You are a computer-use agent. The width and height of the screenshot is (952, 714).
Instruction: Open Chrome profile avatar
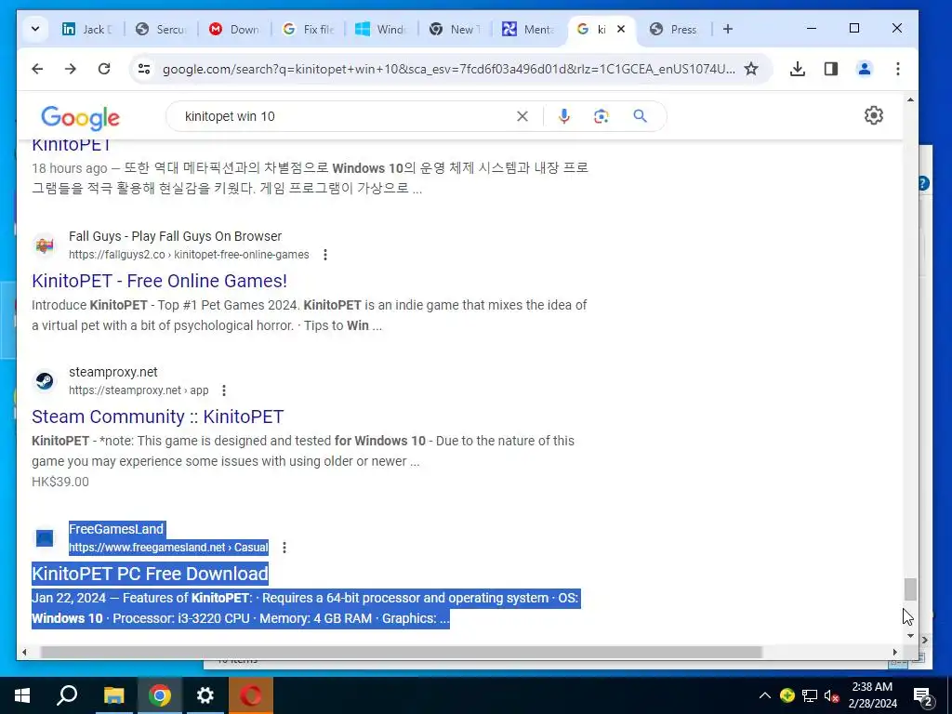click(864, 69)
